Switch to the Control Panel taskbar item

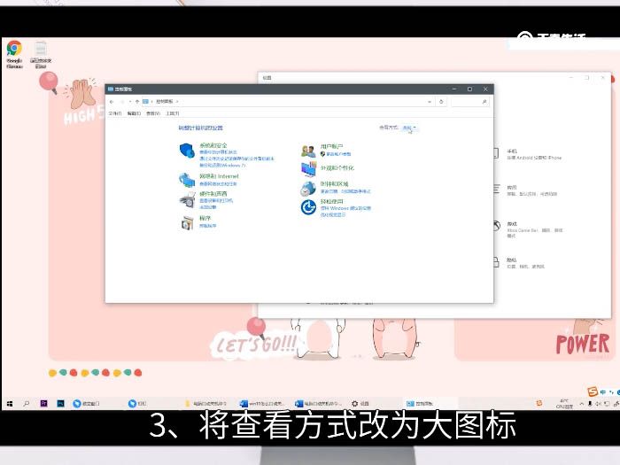[430, 403]
